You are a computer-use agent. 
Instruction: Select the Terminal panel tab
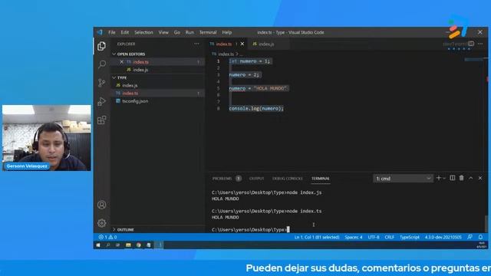321,179
